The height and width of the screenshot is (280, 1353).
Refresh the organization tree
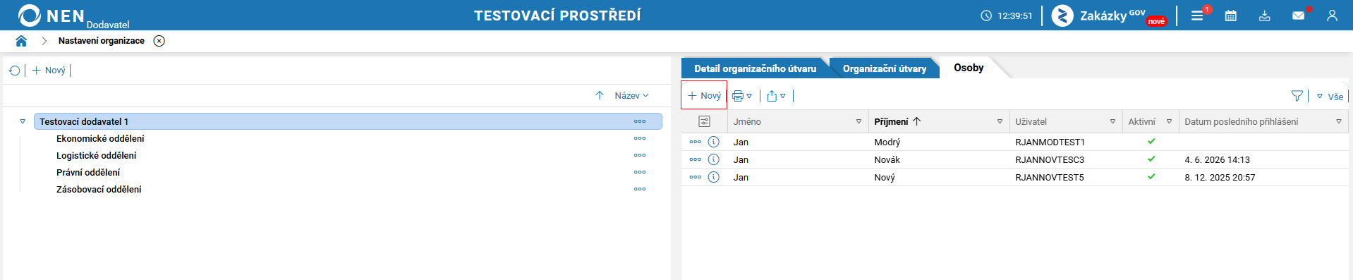[x=14, y=71]
